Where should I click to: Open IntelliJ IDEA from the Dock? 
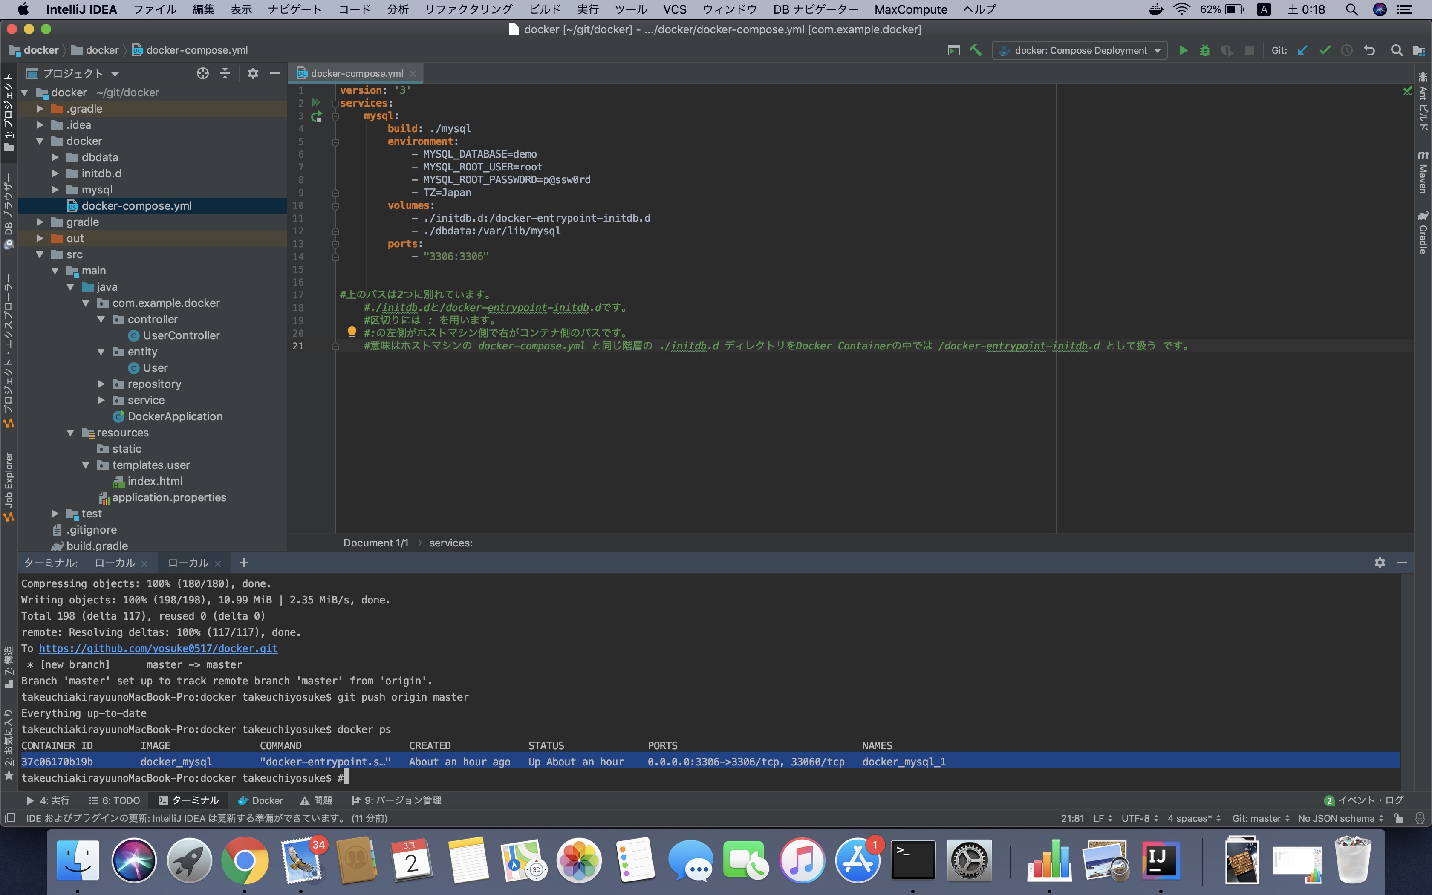1160,860
